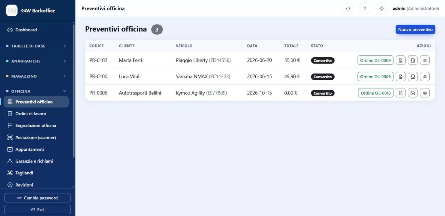445x216 pixels.
Task: Expand the ANAGRAFICHE sidebar group
Action: click(36, 61)
